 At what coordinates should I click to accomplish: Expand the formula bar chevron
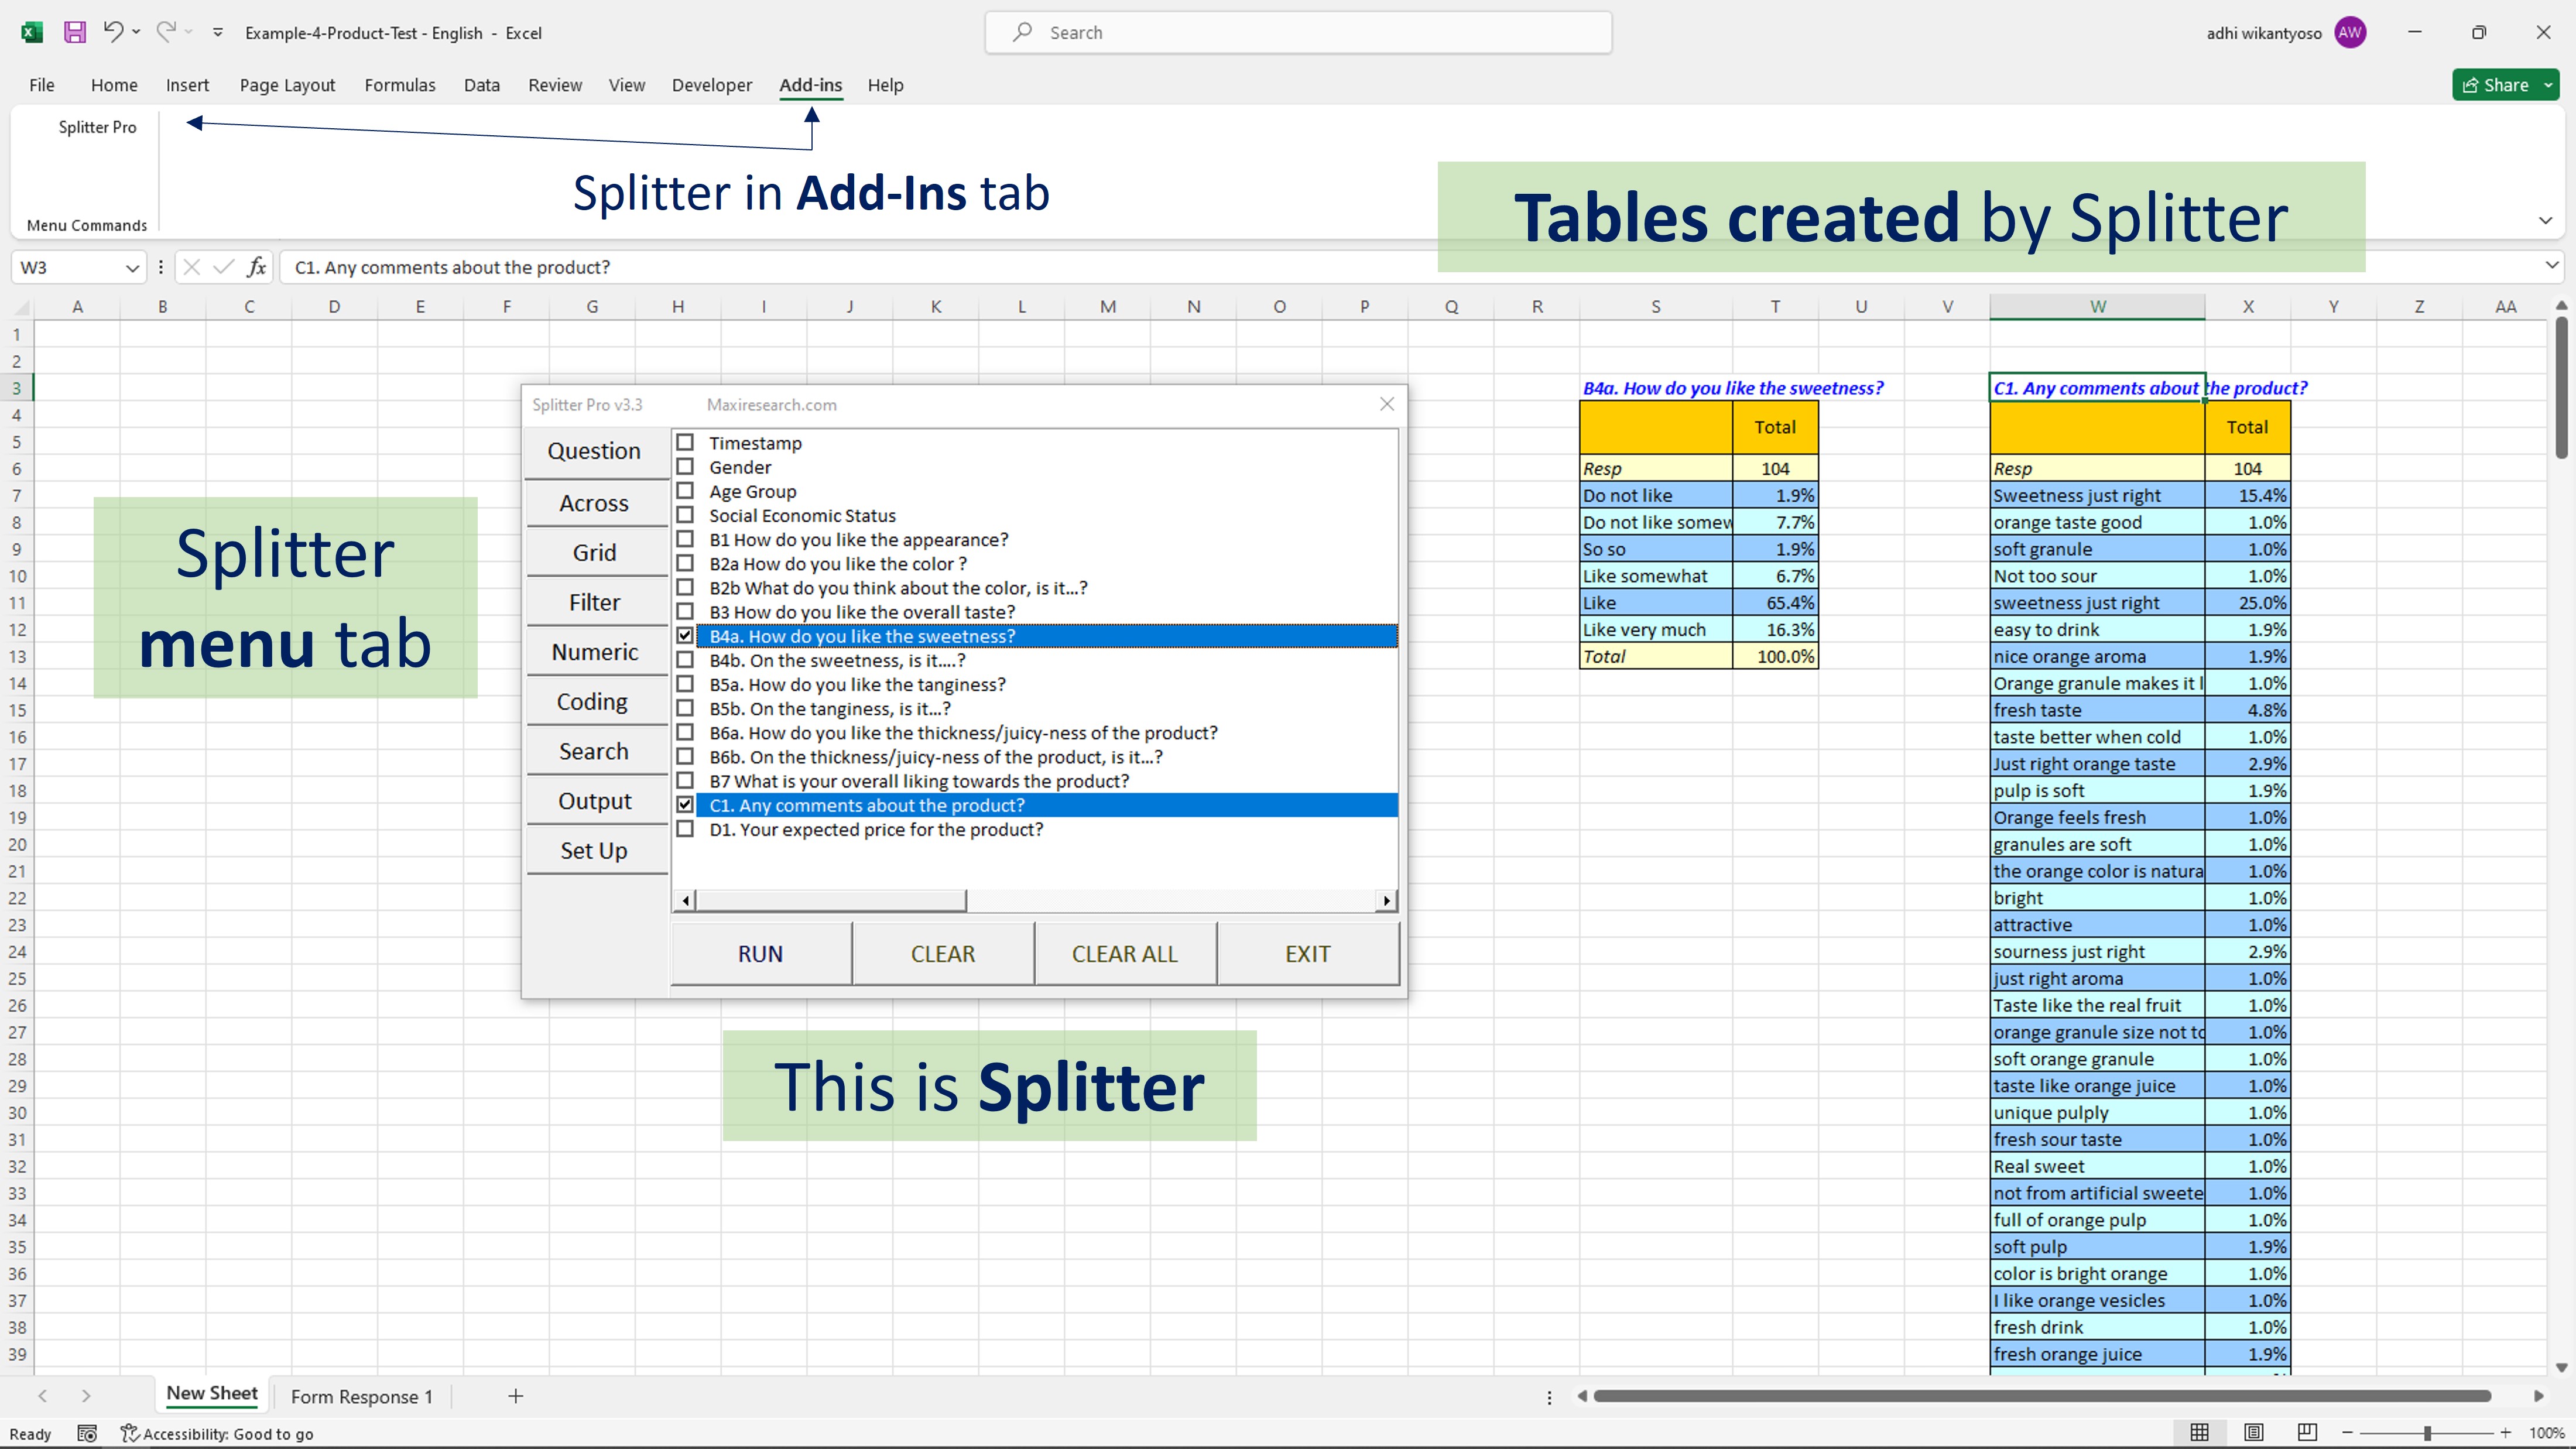(x=2552, y=265)
